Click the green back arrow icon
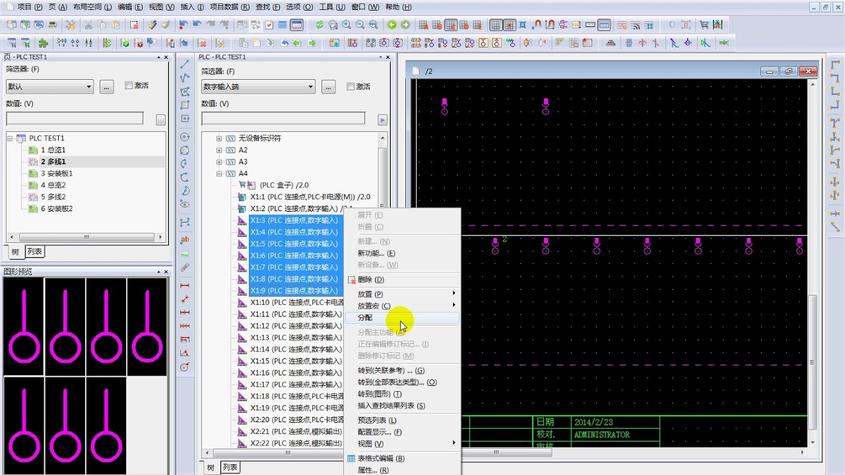 (x=392, y=25)
